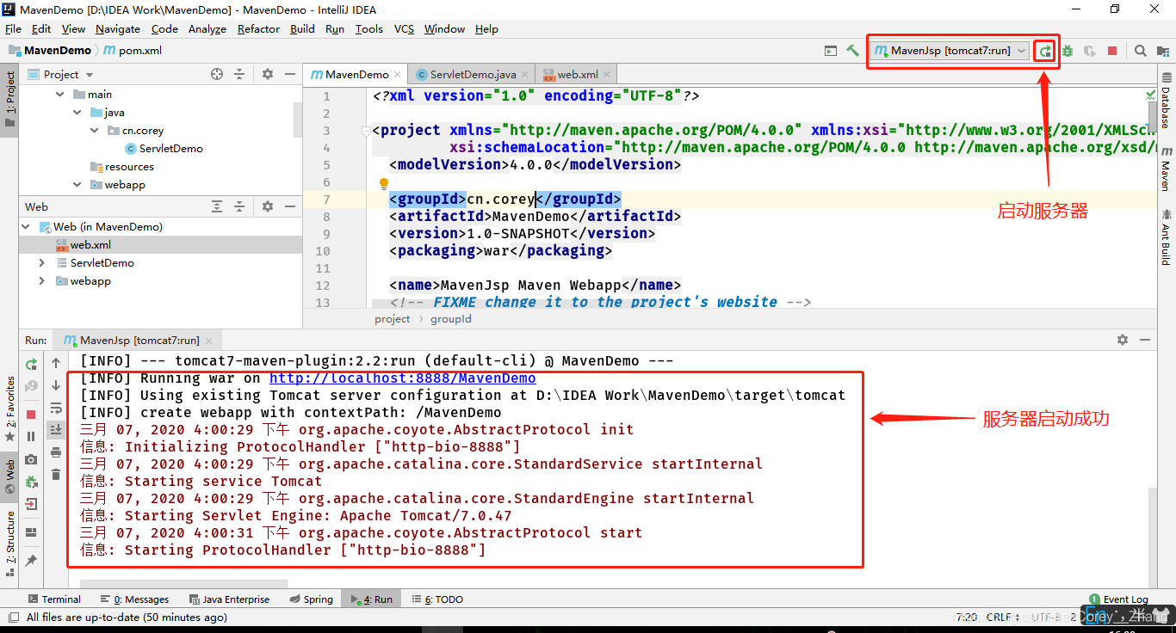
Task: Open the Java Enterprise tool button
Action: click(228, 599)
